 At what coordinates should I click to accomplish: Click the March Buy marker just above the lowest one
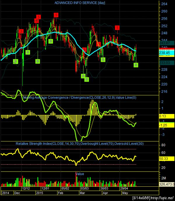coord(83,76)
